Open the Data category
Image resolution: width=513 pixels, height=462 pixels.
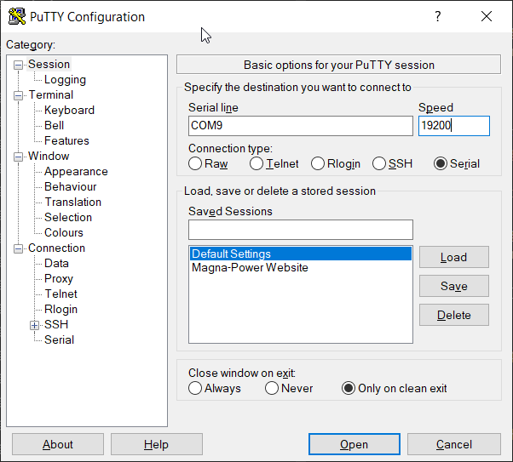(x=56, y=264)
